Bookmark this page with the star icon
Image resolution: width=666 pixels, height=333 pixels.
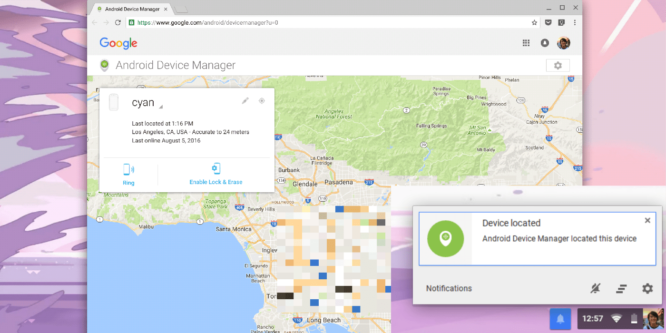pos(534,22)
